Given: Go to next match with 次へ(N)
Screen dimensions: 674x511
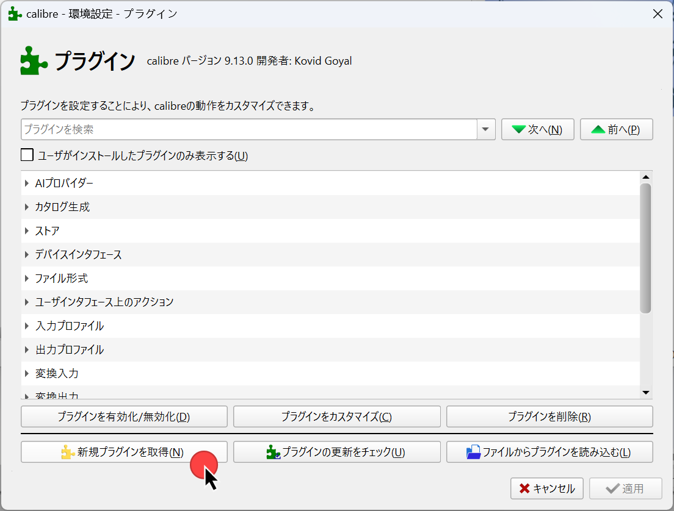Looking at the screenshot, I should pyautogui.click(x=537, y=129).
